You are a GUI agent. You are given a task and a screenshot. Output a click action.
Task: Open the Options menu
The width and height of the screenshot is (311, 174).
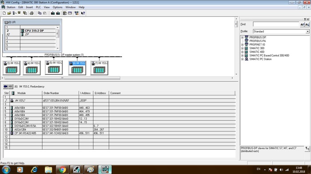[57, 7]
